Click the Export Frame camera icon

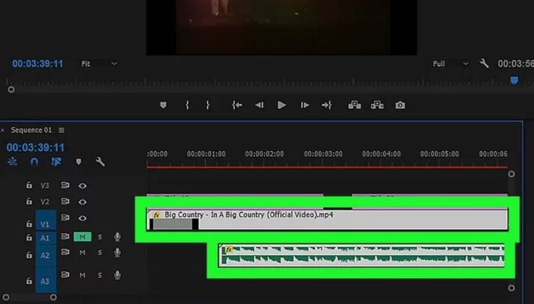click(400, 105)
